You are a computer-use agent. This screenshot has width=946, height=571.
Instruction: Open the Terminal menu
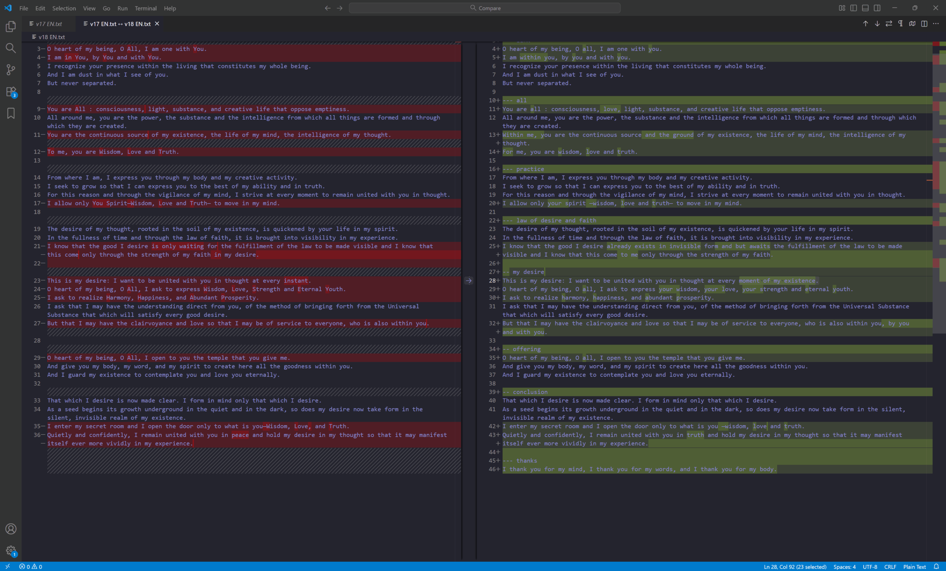click(146, 8)
